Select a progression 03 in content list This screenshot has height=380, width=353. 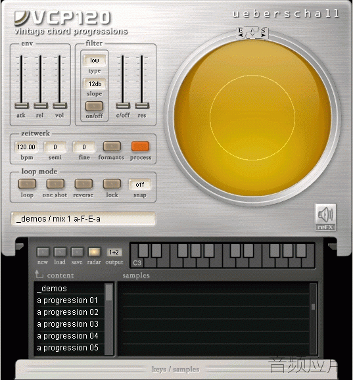pos(68,324)
